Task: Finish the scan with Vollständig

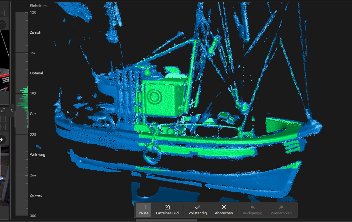Action: click(x=198, y=210)
